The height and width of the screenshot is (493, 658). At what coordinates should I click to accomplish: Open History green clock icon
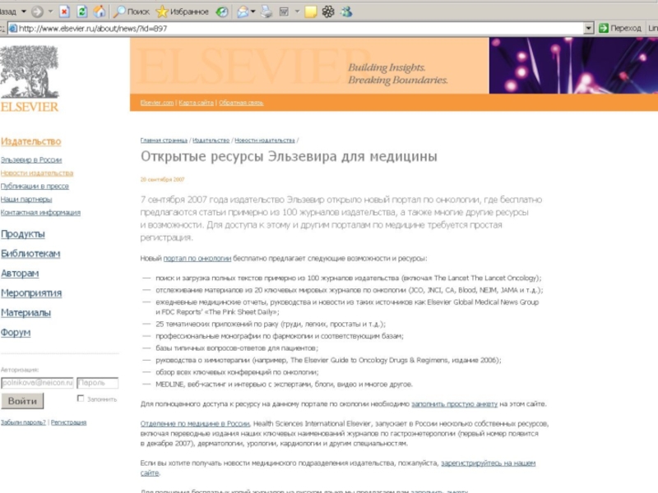pos(222,12)
